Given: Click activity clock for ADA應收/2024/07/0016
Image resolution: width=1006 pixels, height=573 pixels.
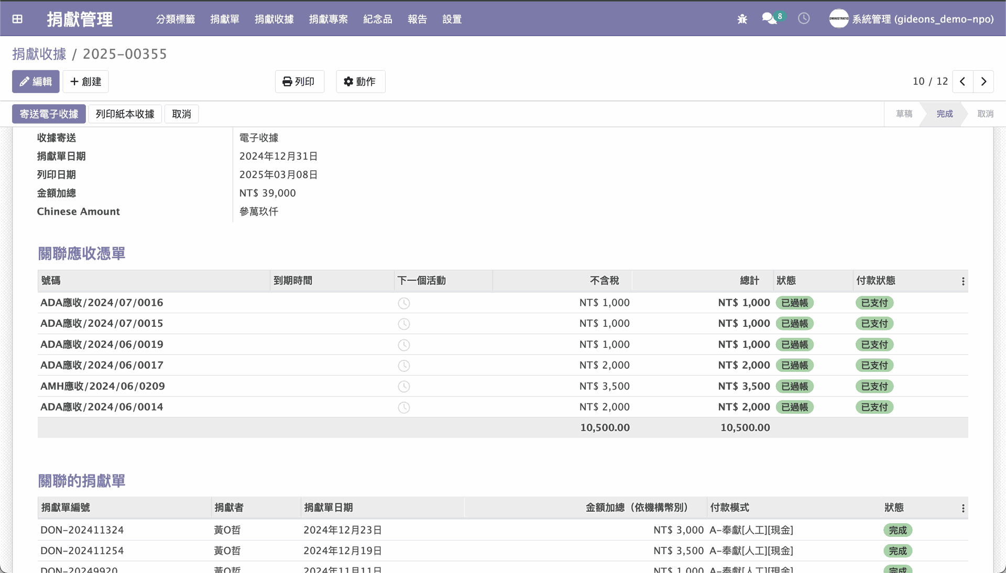Looking at the screenshot, I should (x=403, y=303).
